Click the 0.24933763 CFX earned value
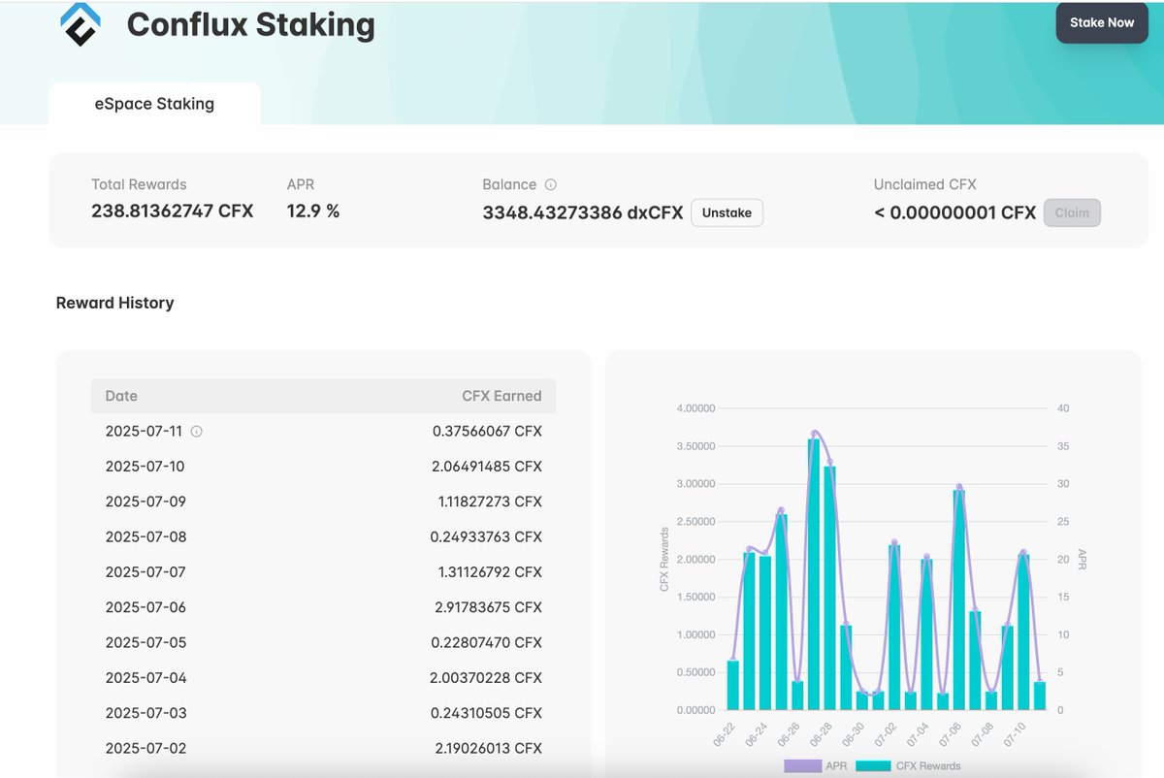This screenshot has width=1164, height=778. pyautogui.click(x=487, y=536)
